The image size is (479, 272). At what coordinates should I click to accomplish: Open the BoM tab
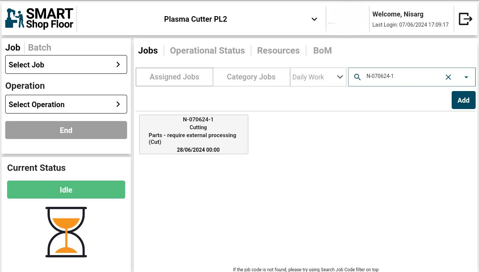(x=322, y=51)
